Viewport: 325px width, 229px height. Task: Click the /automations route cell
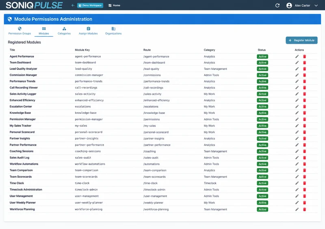[x=151, y=164]
